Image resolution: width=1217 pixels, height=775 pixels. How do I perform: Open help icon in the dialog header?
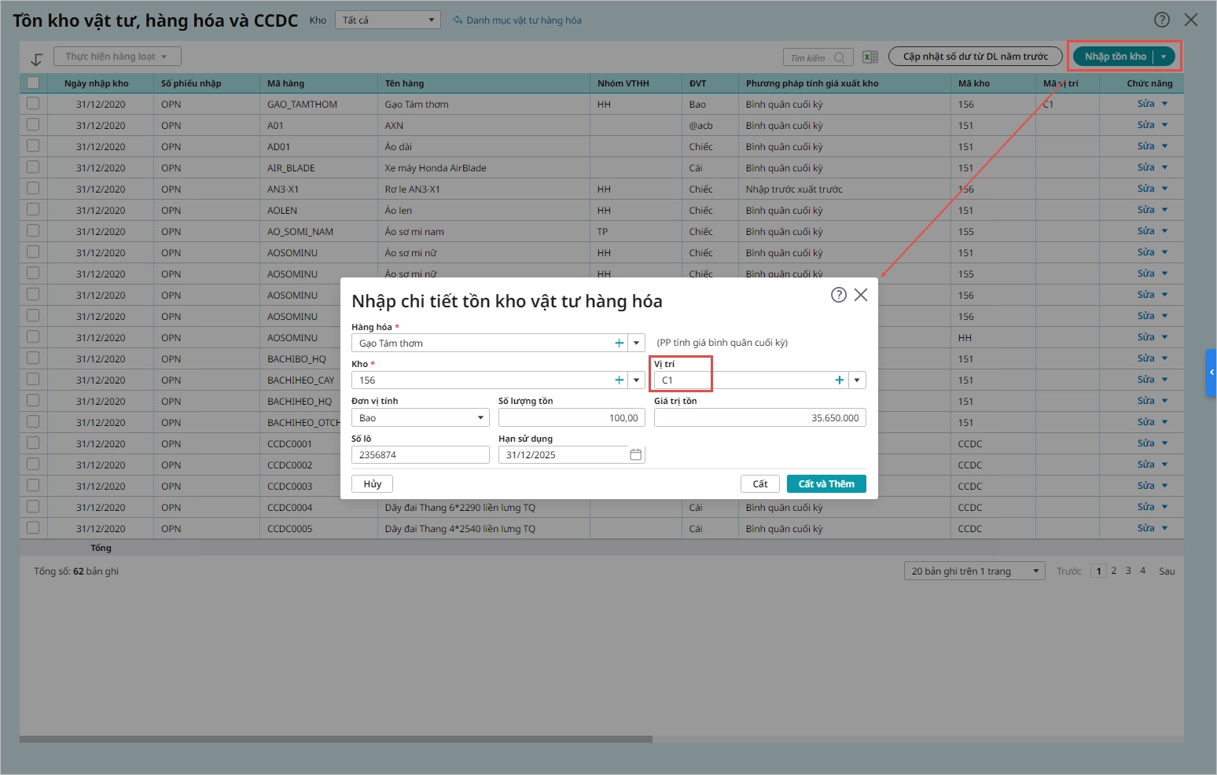pos(839,295)
